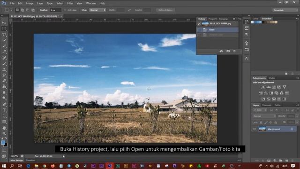
Task: Click the foreground color swatch
Action: click(3, 143)
